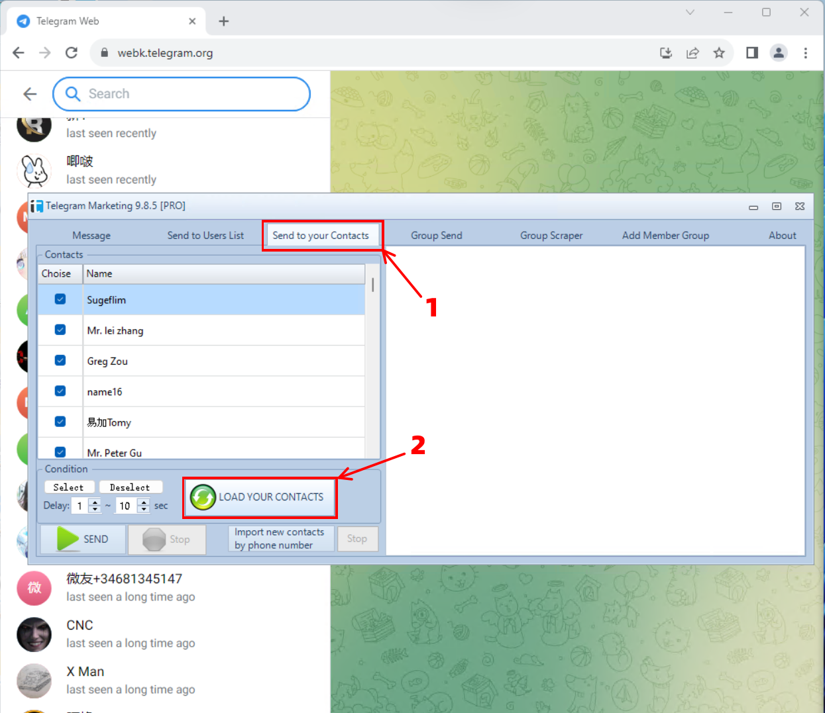Image resolution: width=825 pixels, height=713 pixels.
Task: Click the Telegram back arrow beside Search
Action: tap(30, 94)
